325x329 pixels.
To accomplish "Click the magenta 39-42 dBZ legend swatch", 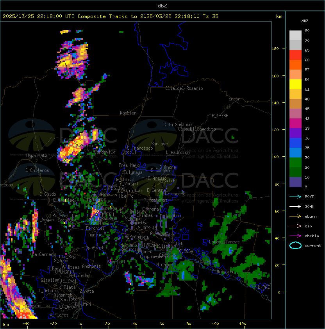I will click(x=295, y=123).
